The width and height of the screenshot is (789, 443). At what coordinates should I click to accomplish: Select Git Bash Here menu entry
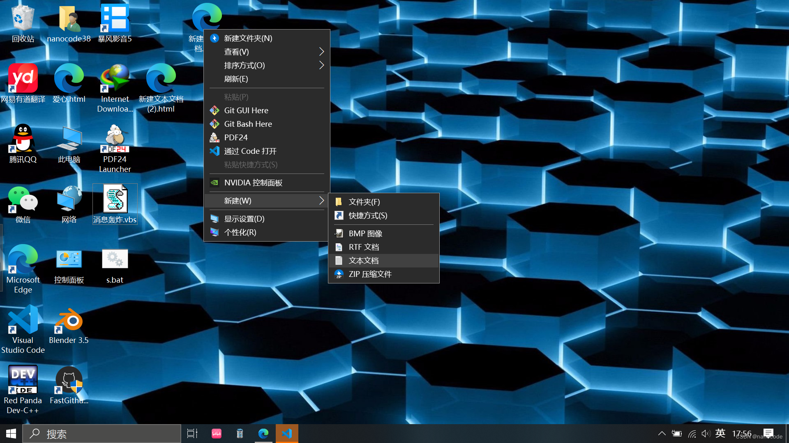[x=267, y=124]
